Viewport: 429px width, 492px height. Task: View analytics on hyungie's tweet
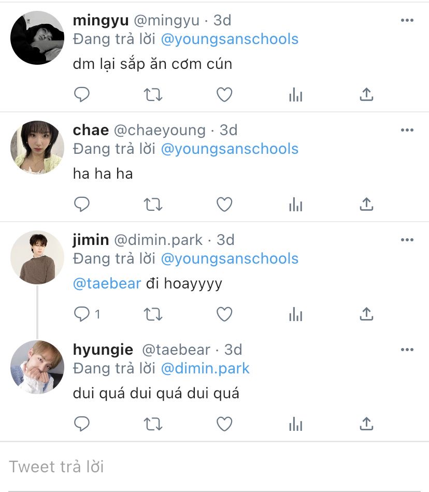(296, 424)
